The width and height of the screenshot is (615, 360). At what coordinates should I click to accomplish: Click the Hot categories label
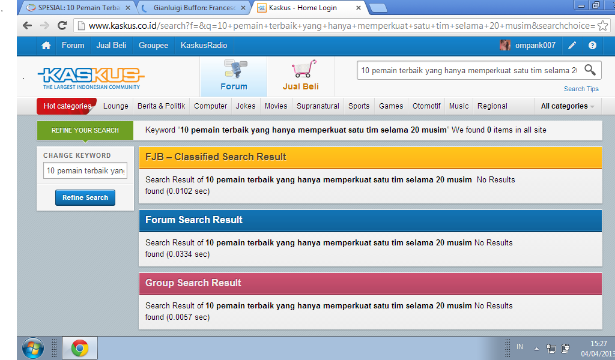(x=67, y=106)
